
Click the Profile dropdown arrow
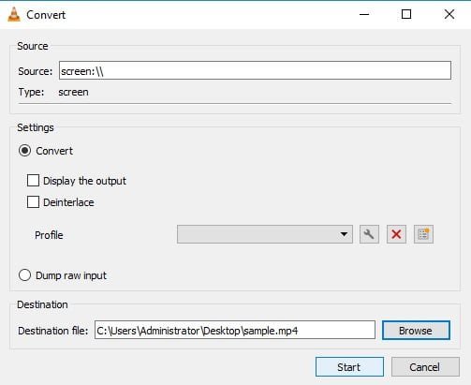tap(344, 234)
